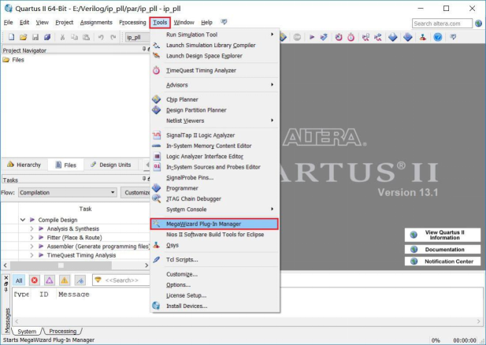Toggle the All messages filter
This screenshot has height=345, width=486.
pyautogui.click(x=19, y=280)
